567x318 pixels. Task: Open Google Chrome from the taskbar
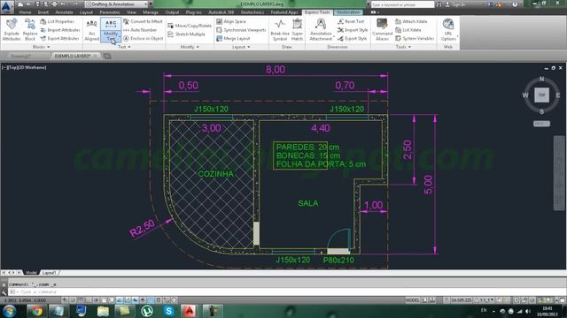point(36,311)
